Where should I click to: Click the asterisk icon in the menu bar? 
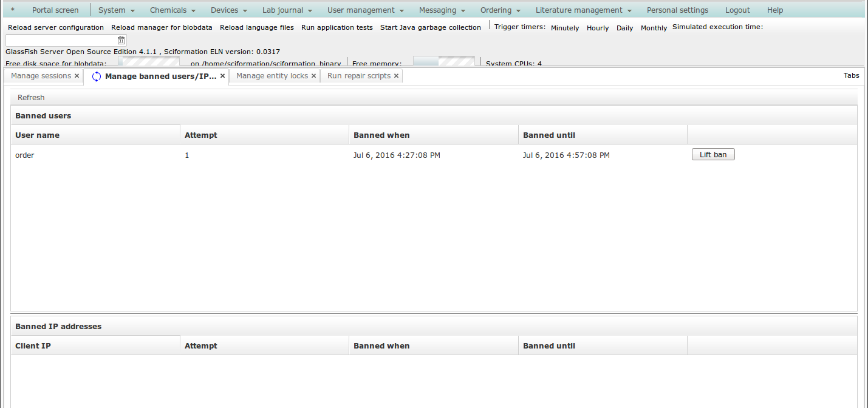point(13,10)
